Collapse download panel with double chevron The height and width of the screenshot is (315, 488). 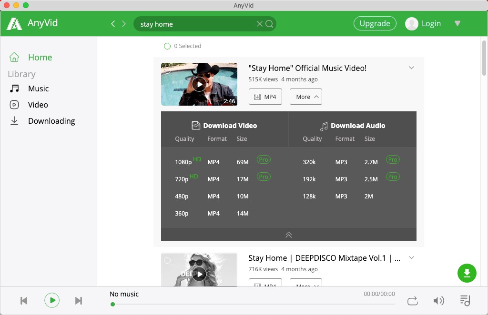click(288, 235)
